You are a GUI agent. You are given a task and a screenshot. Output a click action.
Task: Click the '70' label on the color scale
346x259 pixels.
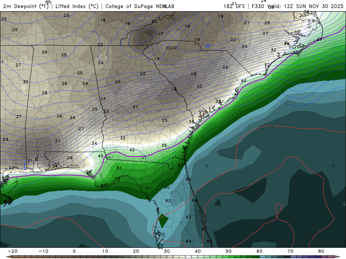click(x=290, y=251)
